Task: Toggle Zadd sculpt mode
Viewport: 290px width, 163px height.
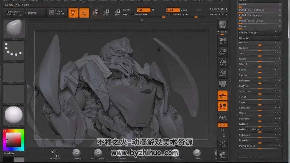Action: (x=173, y=10)
